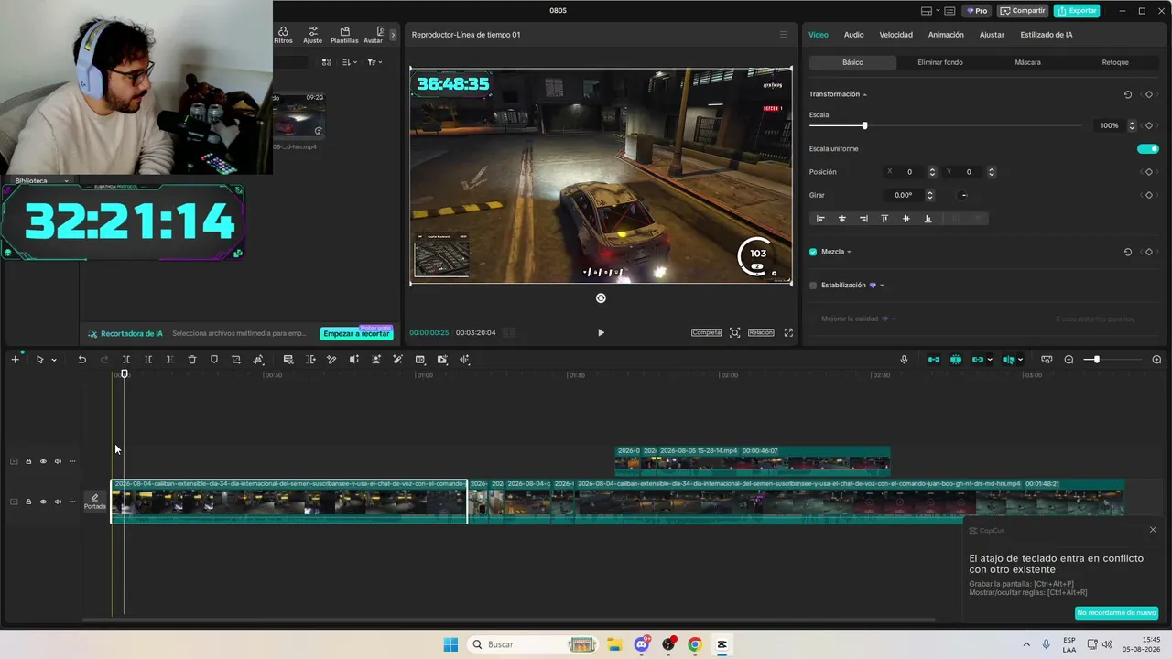The width and height of the screenshot is (1172, 659).
Task: Hide the upper video track with eye icon
Action: [x=43, y=461]
